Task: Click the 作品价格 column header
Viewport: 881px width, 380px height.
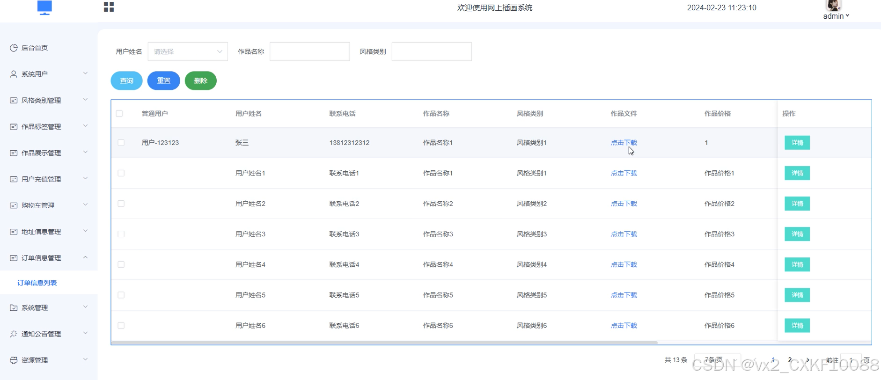Action: click(x=717, y=113)
